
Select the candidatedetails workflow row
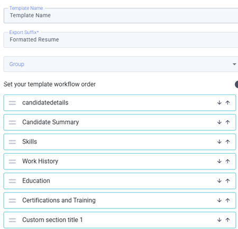pyautogui.click(x=120, y=103)
